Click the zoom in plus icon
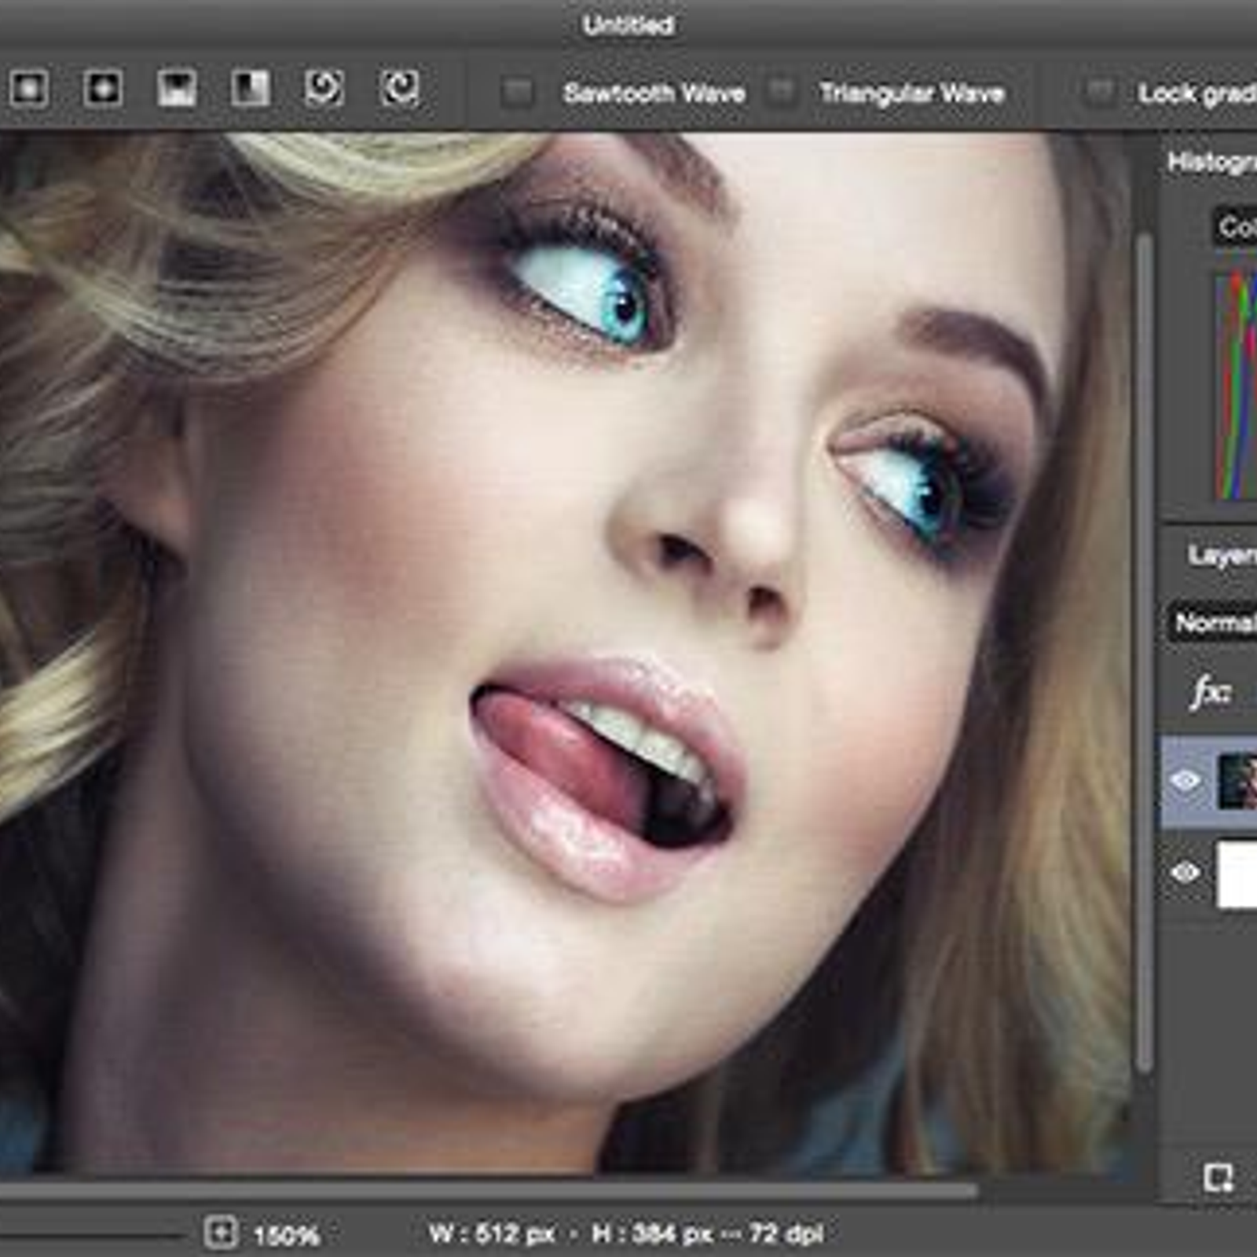Image resolution: width=1257 pixels, height=1257 pixels. pos(221,1232)
